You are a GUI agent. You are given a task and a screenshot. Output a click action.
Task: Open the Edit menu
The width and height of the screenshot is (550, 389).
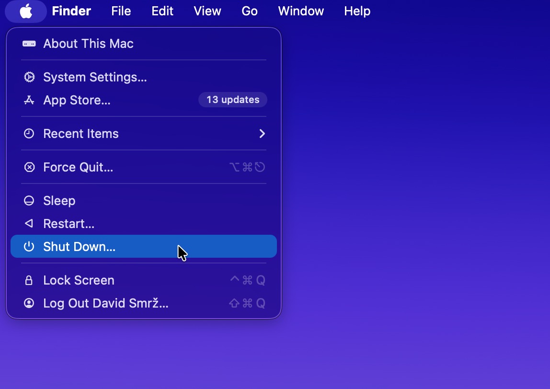[x=162, y=11]
